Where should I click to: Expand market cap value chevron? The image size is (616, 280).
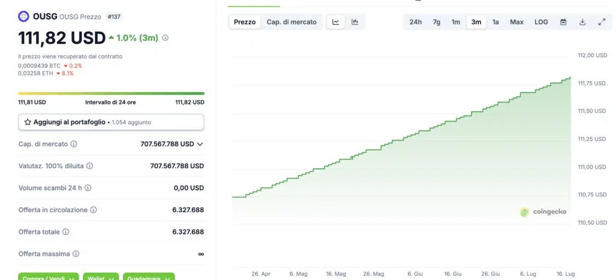pyautogui.click(x=200, y=144)
